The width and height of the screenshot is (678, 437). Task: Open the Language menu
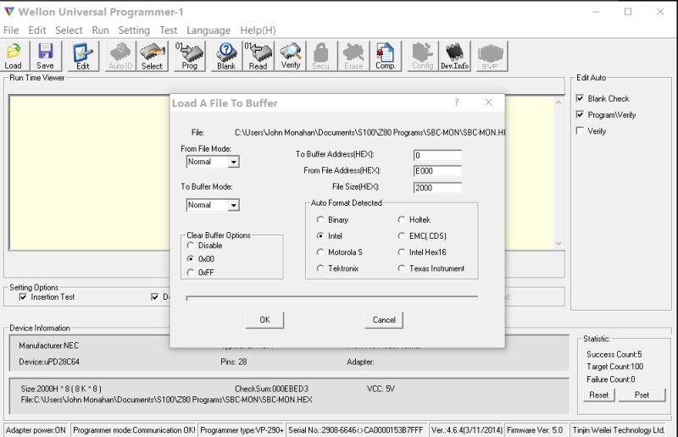tap(208, 30)
